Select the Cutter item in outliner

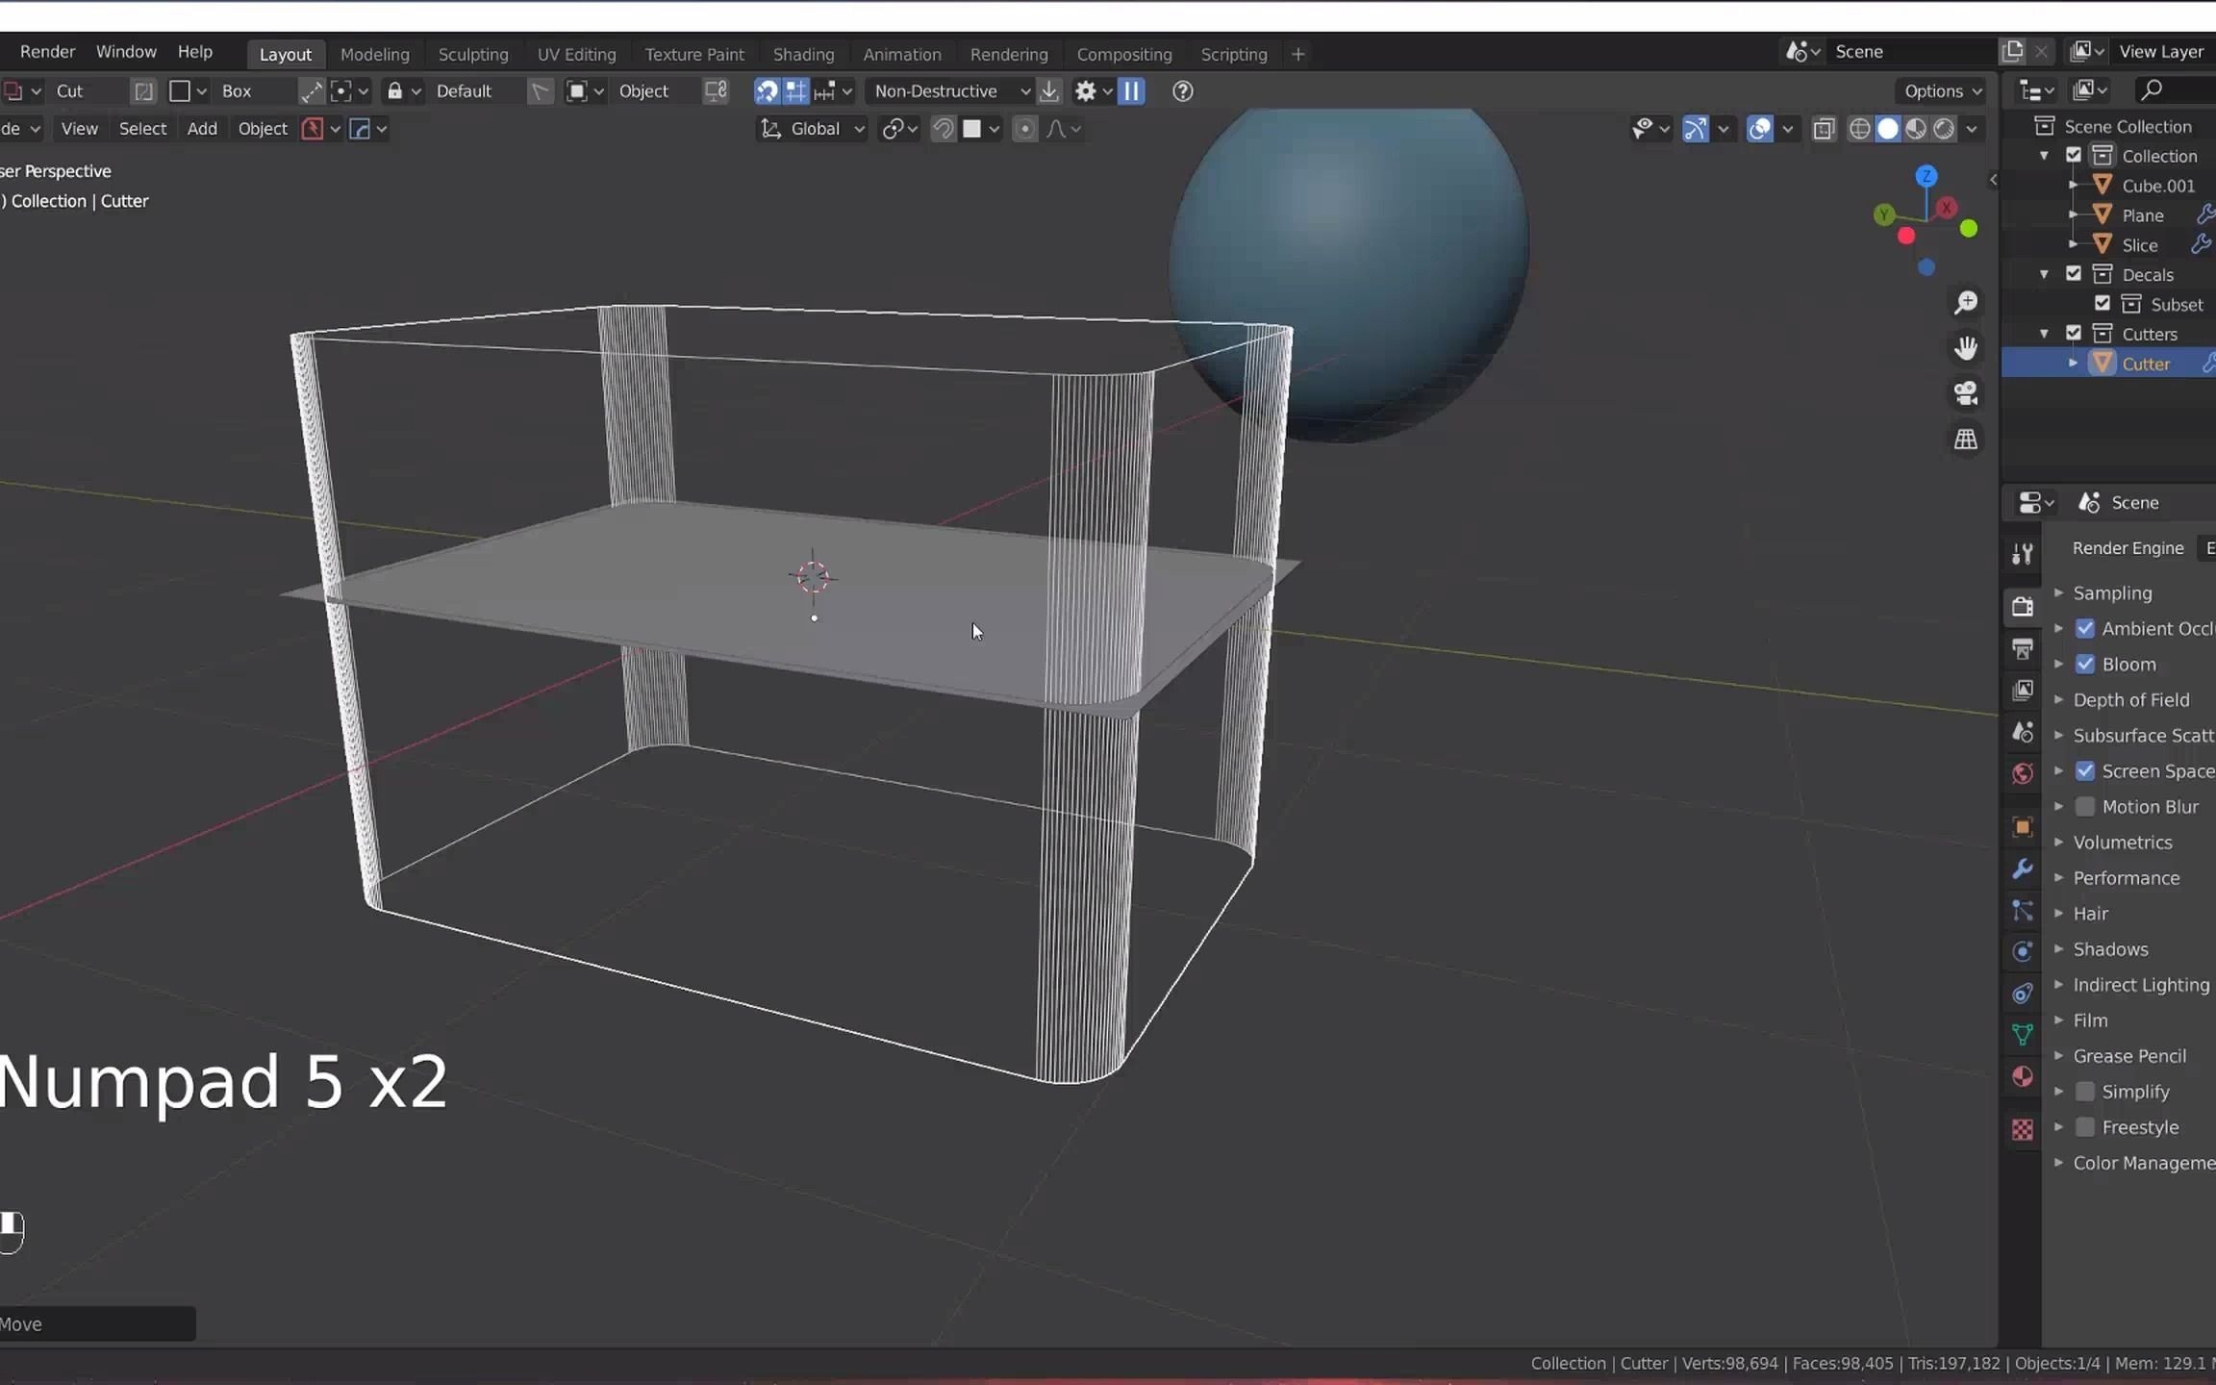[2146, 363]
